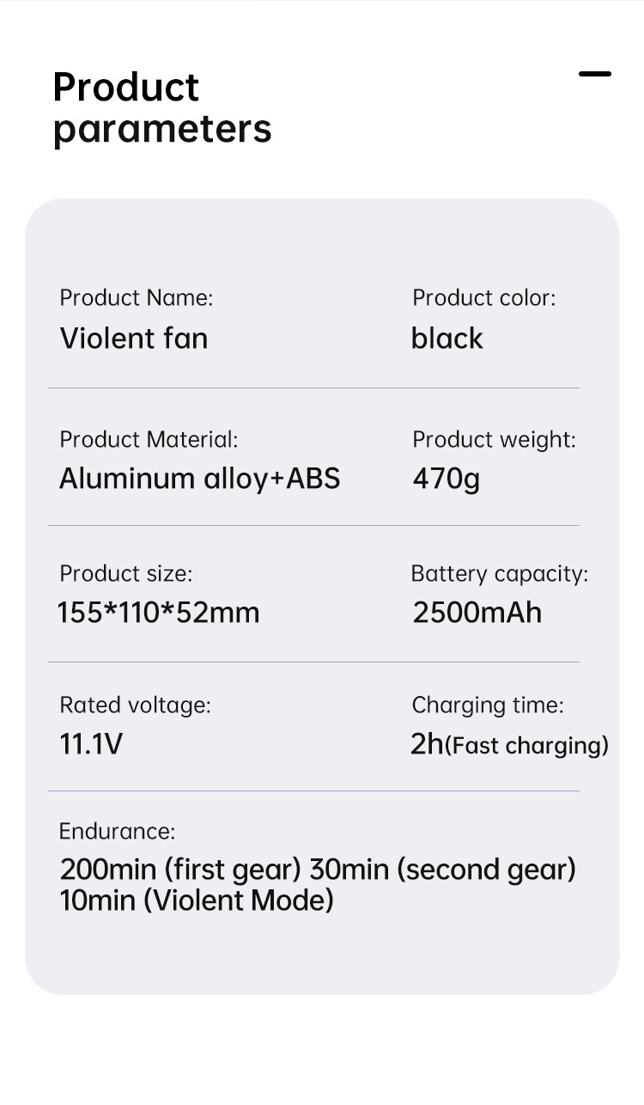The height and width of the screenshot is (1105, 644).
Task: Click the Product color label
Action: click(483, 297)
